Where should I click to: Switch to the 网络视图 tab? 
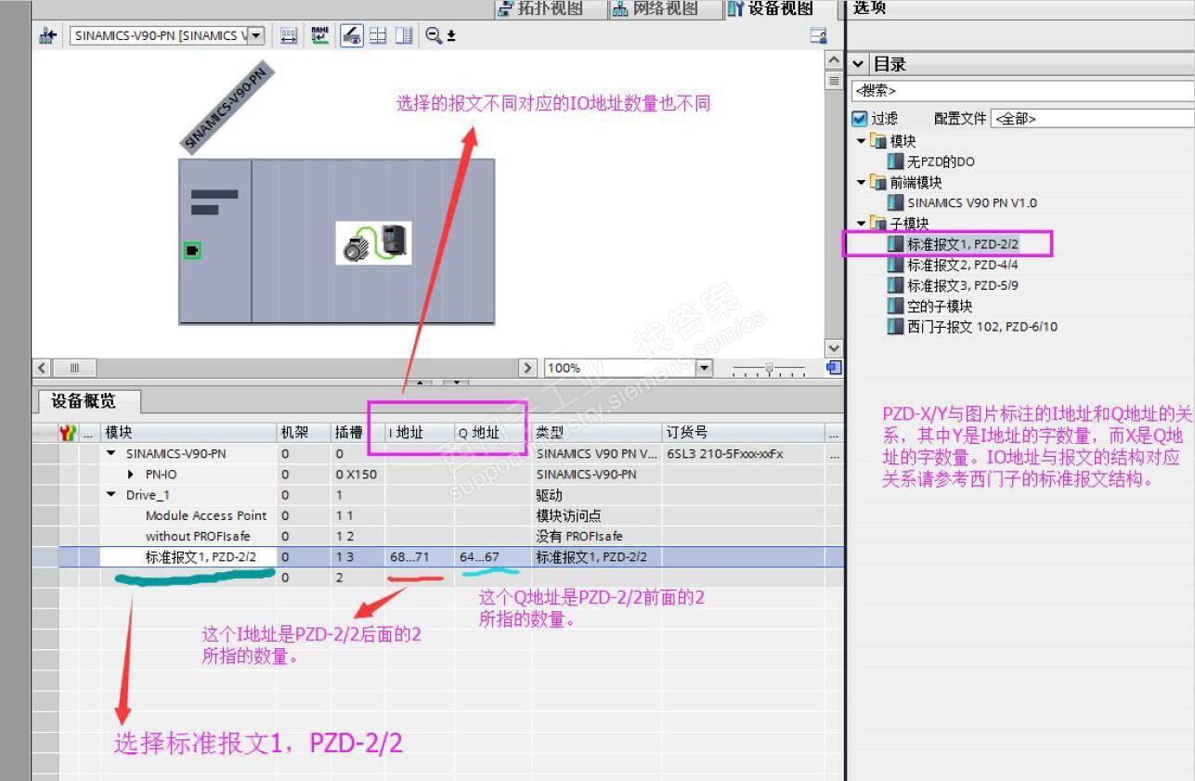(x=664, y=9)
